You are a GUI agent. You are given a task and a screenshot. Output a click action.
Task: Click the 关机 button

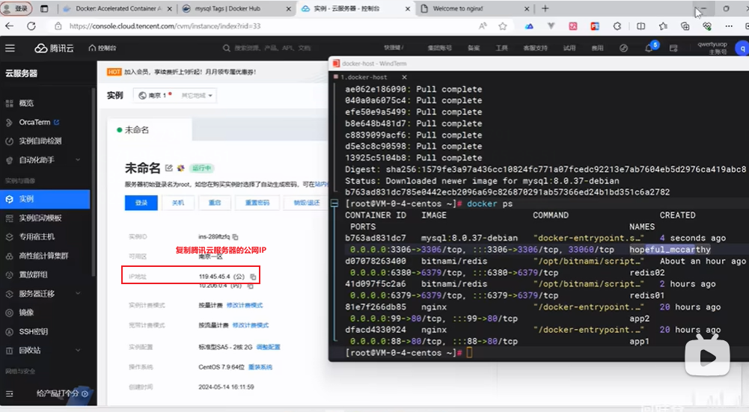pos(177,203)
